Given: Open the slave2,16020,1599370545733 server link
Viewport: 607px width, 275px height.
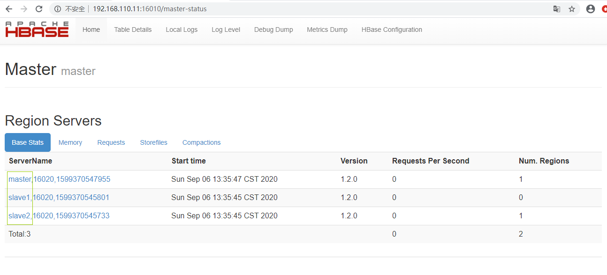Looking at the screenshot, I should (59, 216).
